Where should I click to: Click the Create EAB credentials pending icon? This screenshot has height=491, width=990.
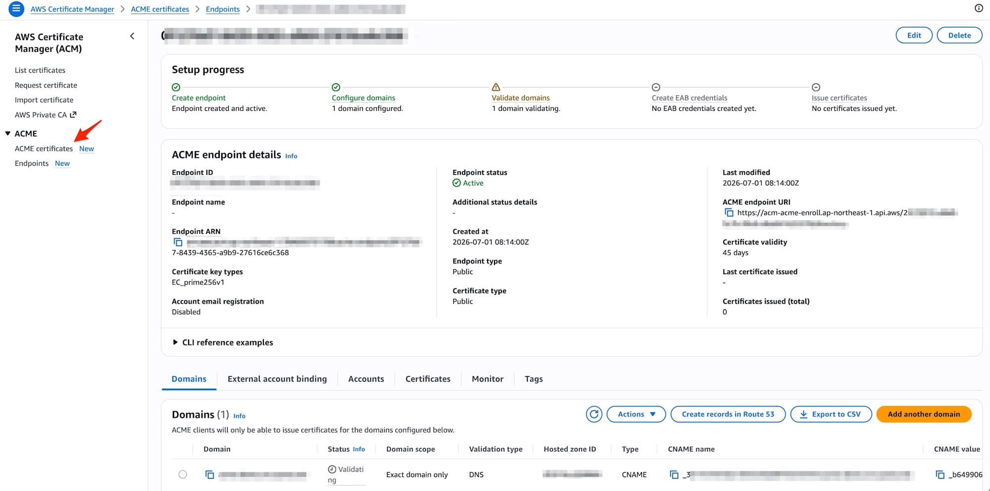click(656, 87)
